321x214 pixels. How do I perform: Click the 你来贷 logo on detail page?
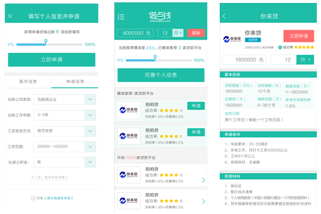(x=232, y=39)
